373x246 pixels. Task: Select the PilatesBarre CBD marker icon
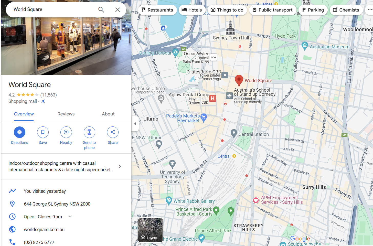pyautogui.click(x=225, y=75)
